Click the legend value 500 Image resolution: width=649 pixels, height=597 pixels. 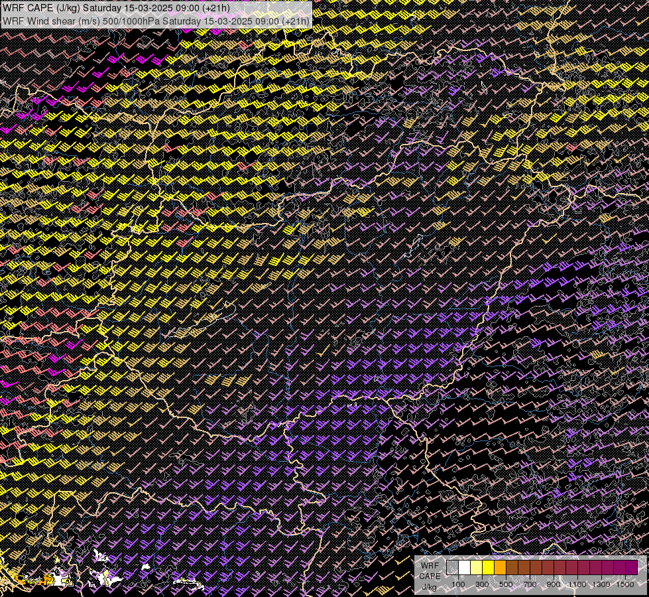coord(506,584)
